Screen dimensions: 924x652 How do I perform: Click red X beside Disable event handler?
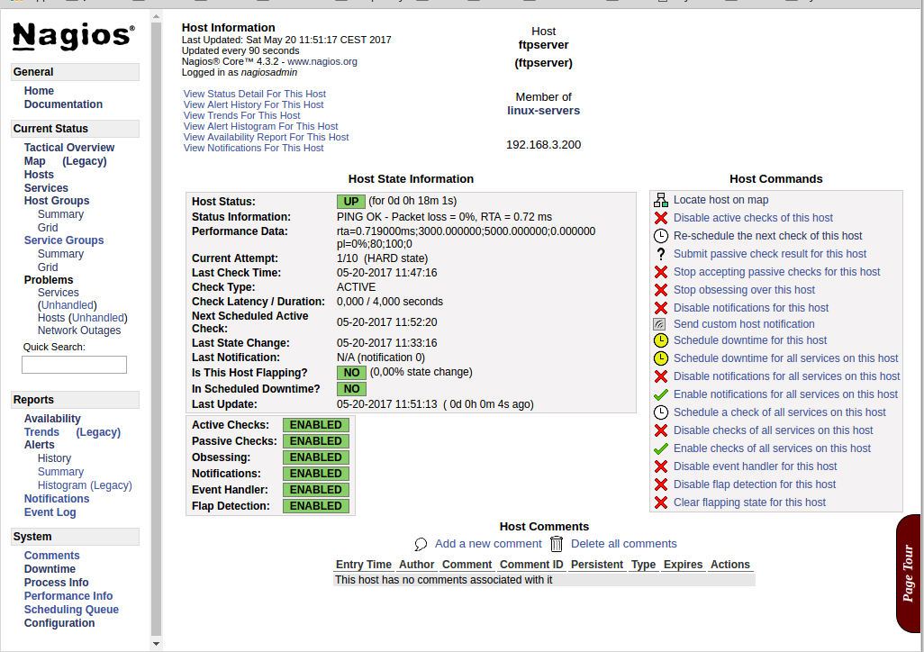(x=661, y=466)
